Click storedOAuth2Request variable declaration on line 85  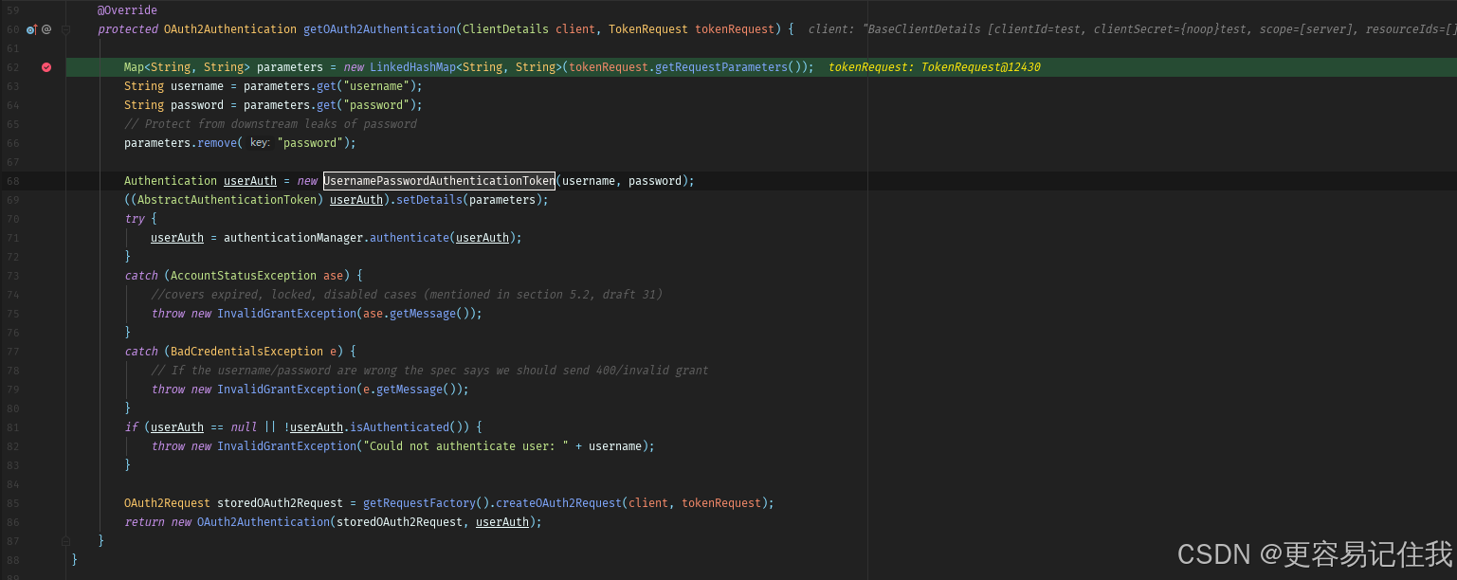[280, 503]
